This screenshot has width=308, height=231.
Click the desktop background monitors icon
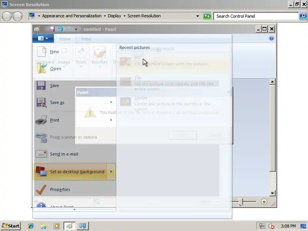pyautogui.click(x=41, y=171)
